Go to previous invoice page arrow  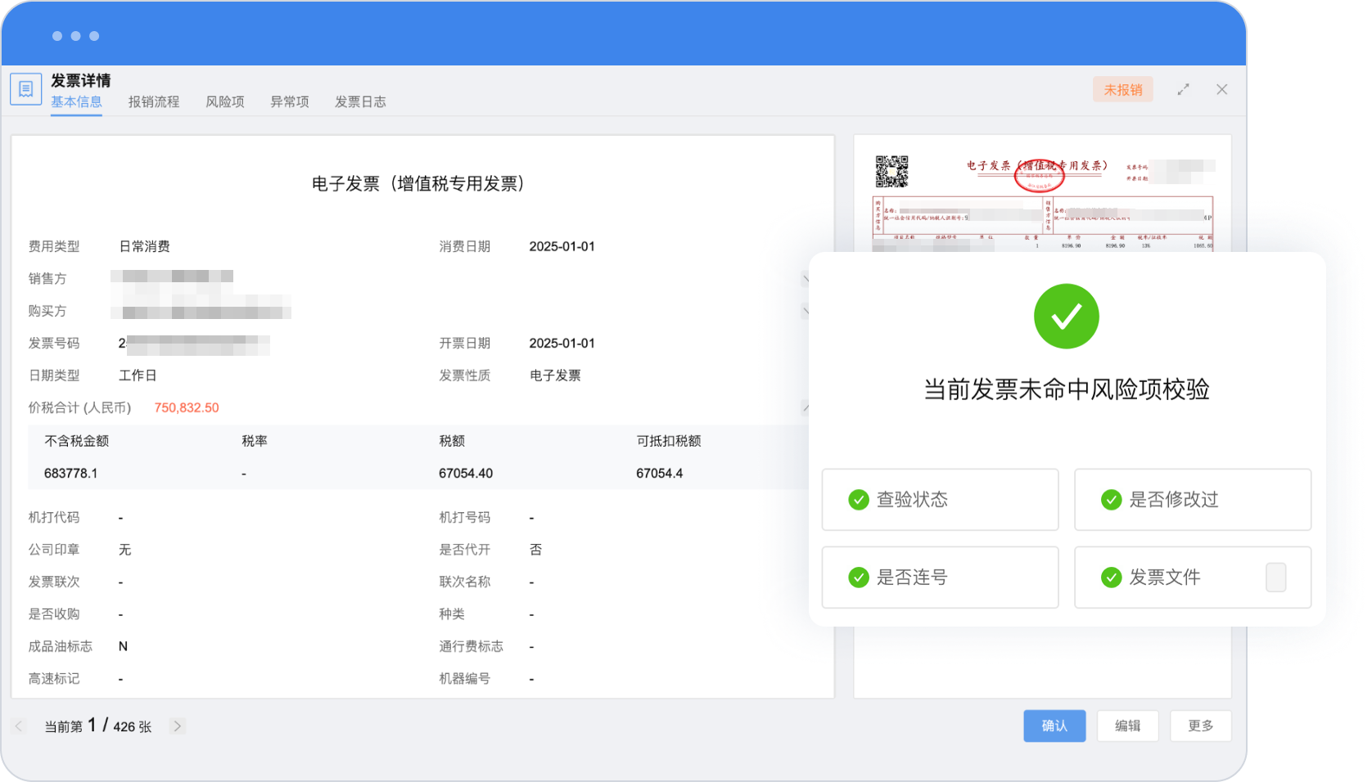[x=19, y=726]
